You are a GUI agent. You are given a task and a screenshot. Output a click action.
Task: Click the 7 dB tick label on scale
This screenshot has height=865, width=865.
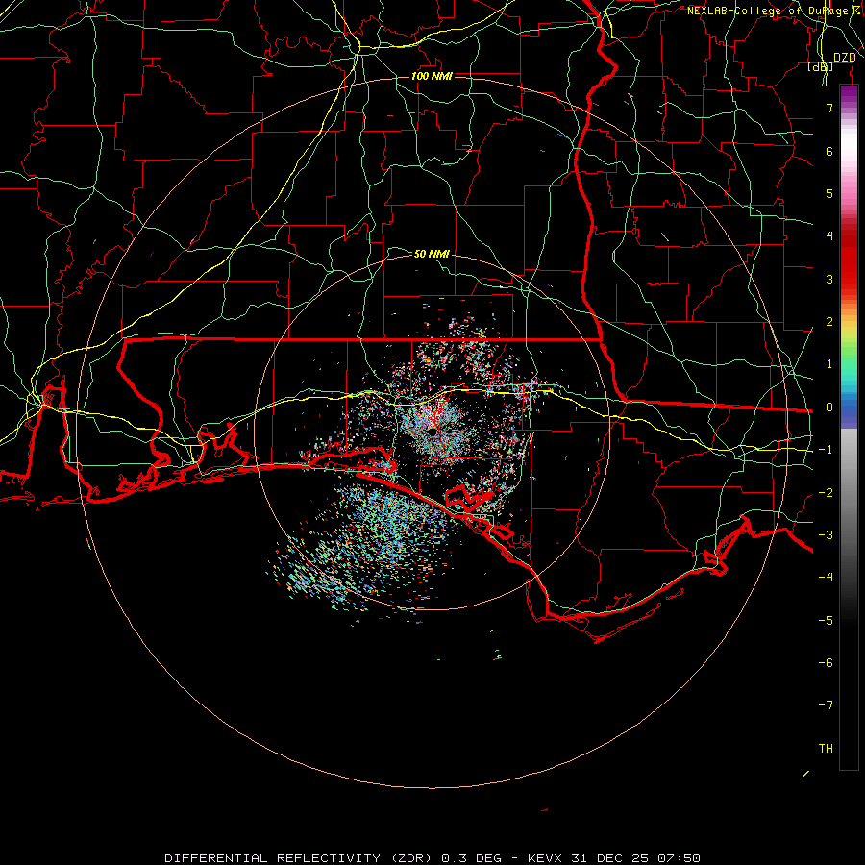tap(829, 108)
